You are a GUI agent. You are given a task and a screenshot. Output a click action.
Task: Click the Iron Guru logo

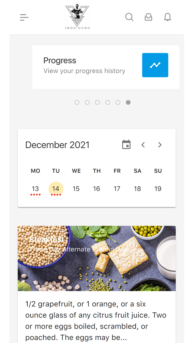click(77, 17)
